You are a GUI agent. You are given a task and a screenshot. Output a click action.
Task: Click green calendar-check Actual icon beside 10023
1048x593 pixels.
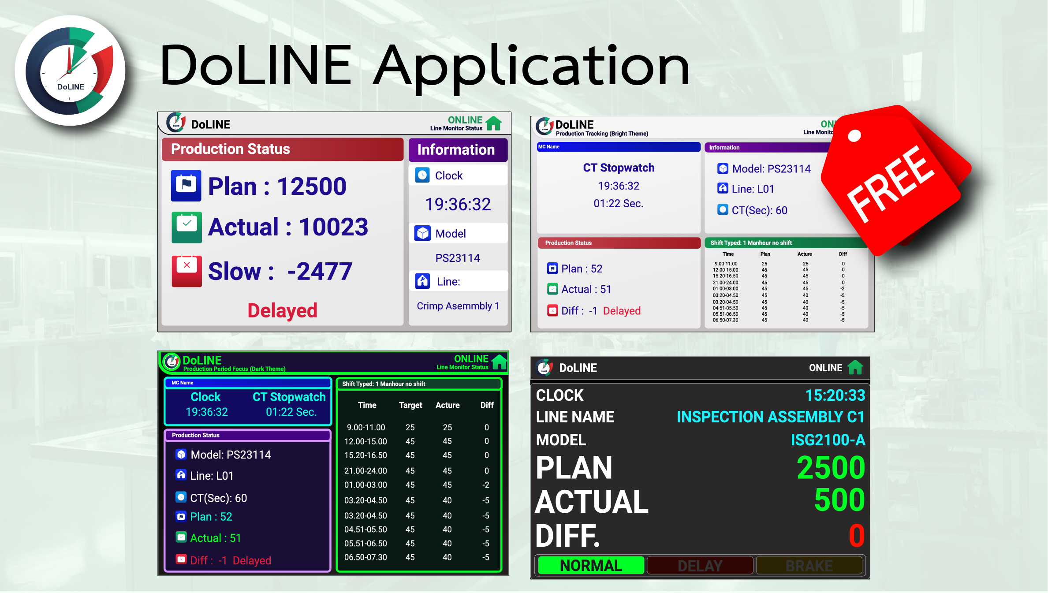tap(186, 227)
